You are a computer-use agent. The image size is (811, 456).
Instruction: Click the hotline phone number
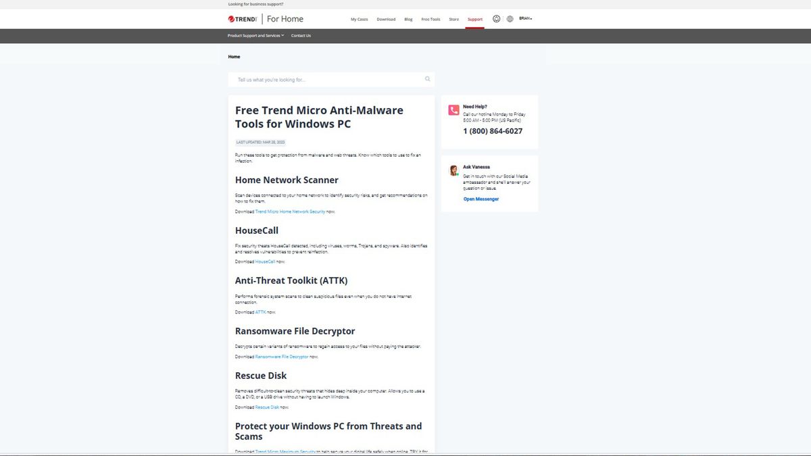tap(492, 131)
